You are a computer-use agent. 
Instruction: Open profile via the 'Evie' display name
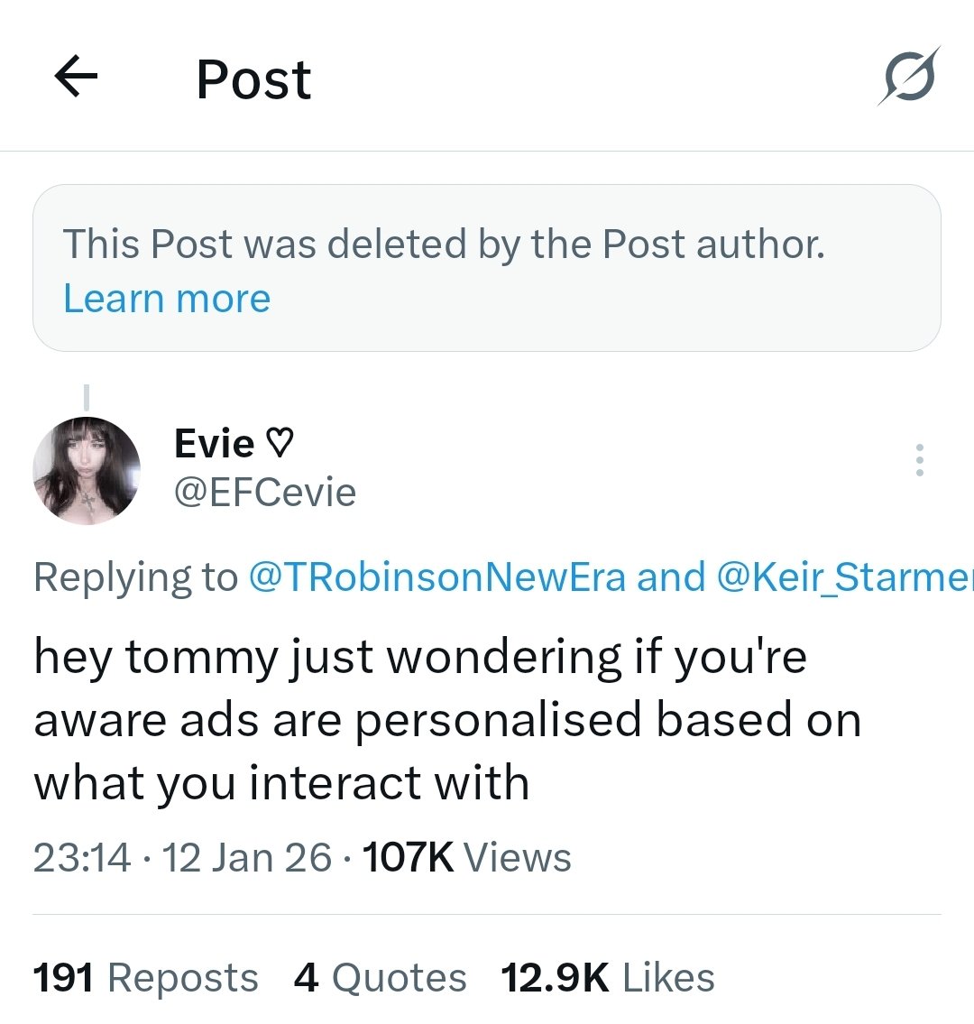(215, 444)
